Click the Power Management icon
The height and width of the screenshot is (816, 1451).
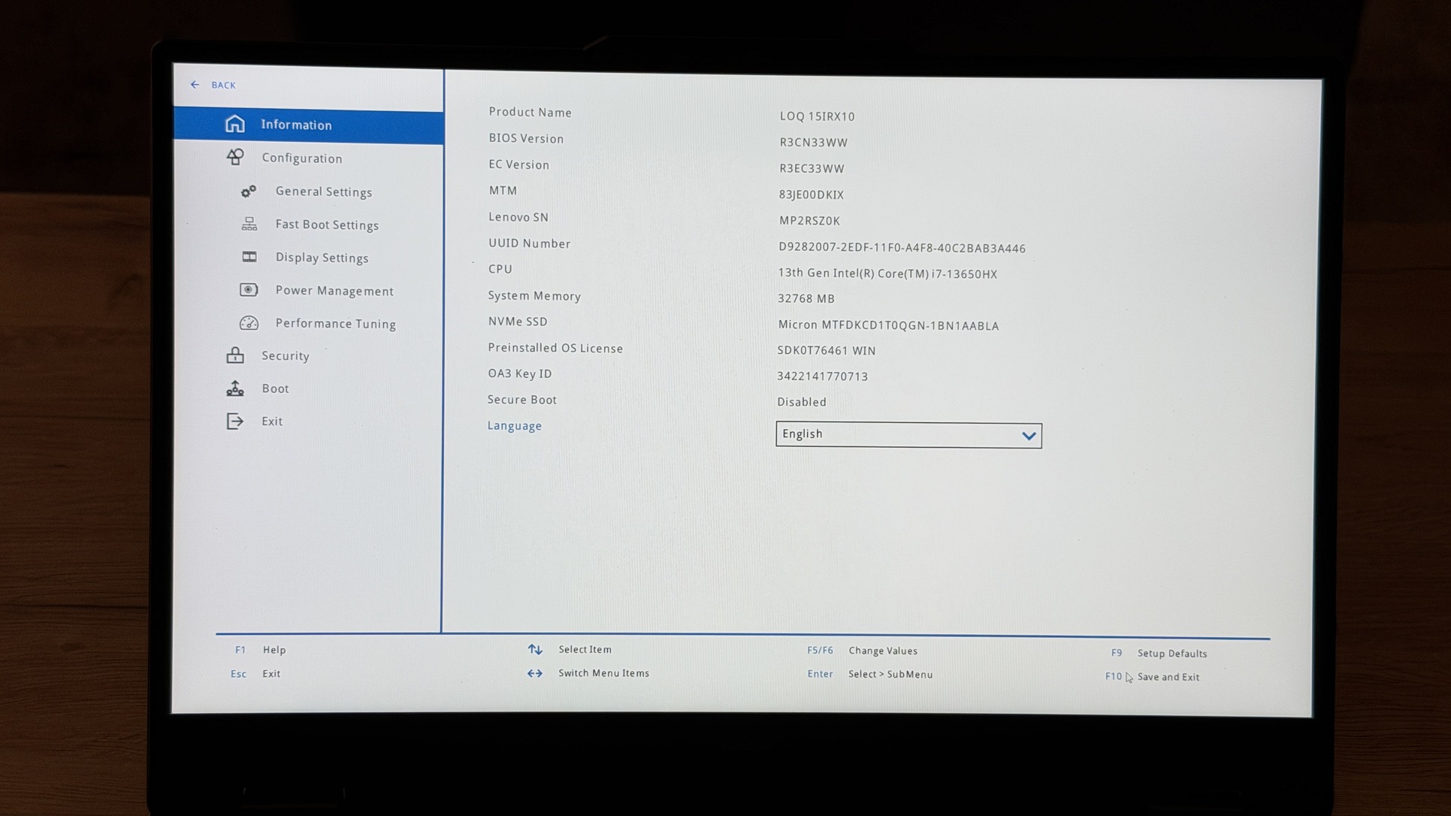tap(249, 290)
